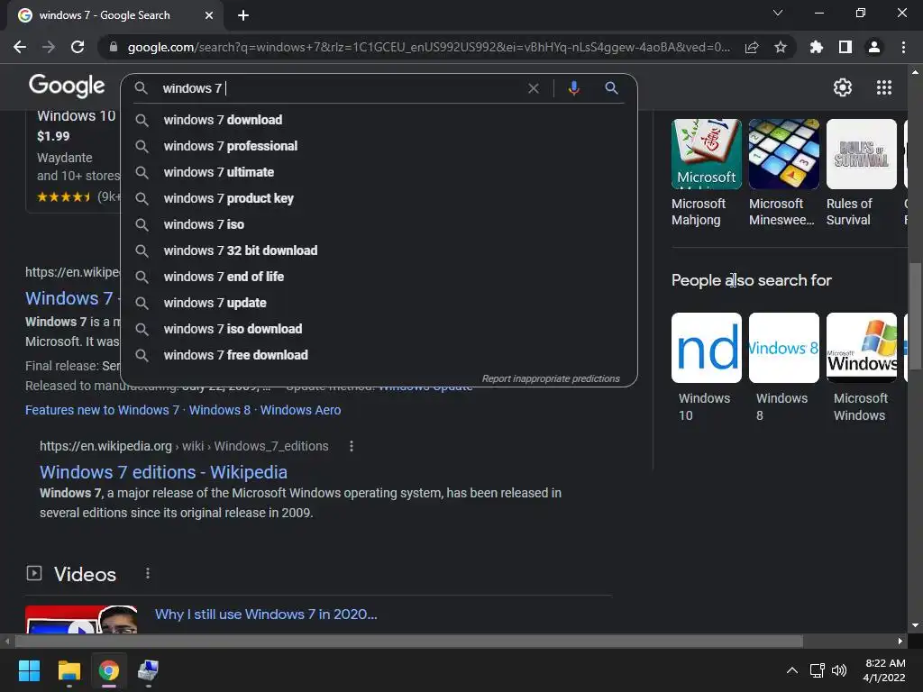Open Chrome profile menu
Screen dimensions: 923x692
(874, 47)
